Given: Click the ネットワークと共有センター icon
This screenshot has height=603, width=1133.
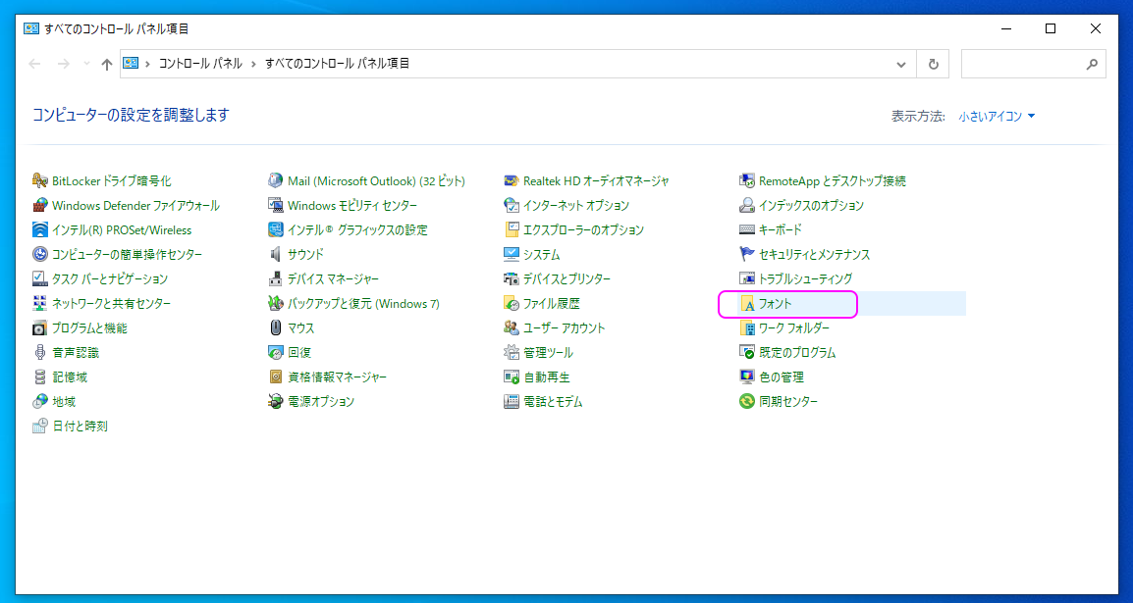Looking at the screenshot, I should [39, 303].
